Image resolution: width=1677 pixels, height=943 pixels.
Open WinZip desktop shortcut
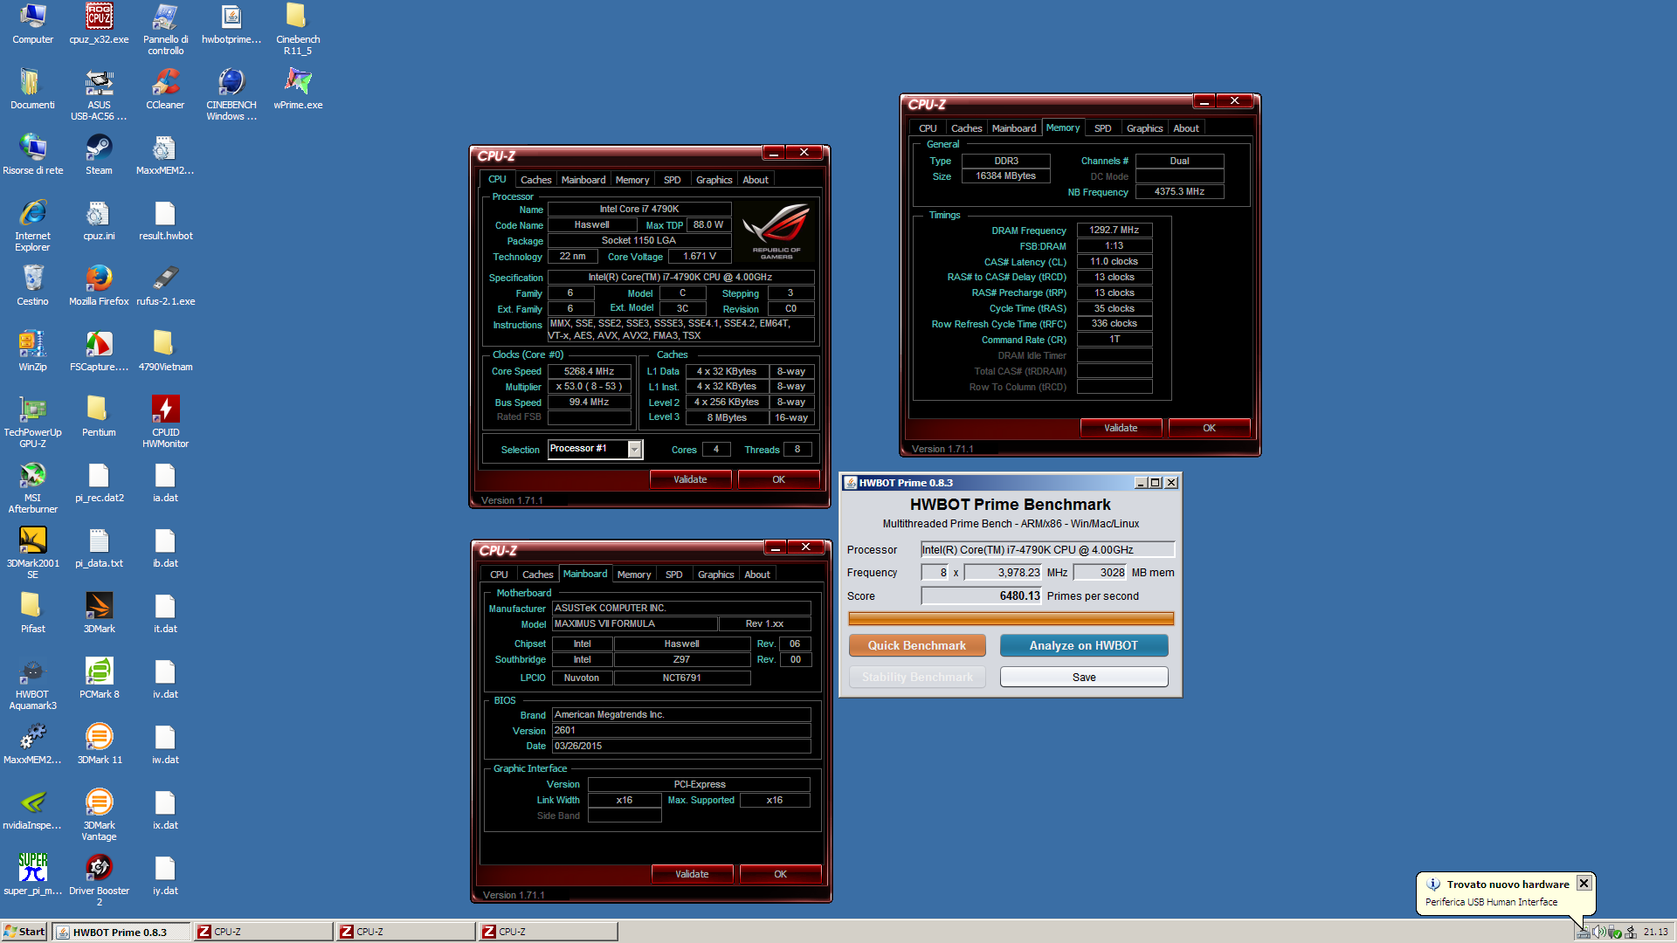32,351
